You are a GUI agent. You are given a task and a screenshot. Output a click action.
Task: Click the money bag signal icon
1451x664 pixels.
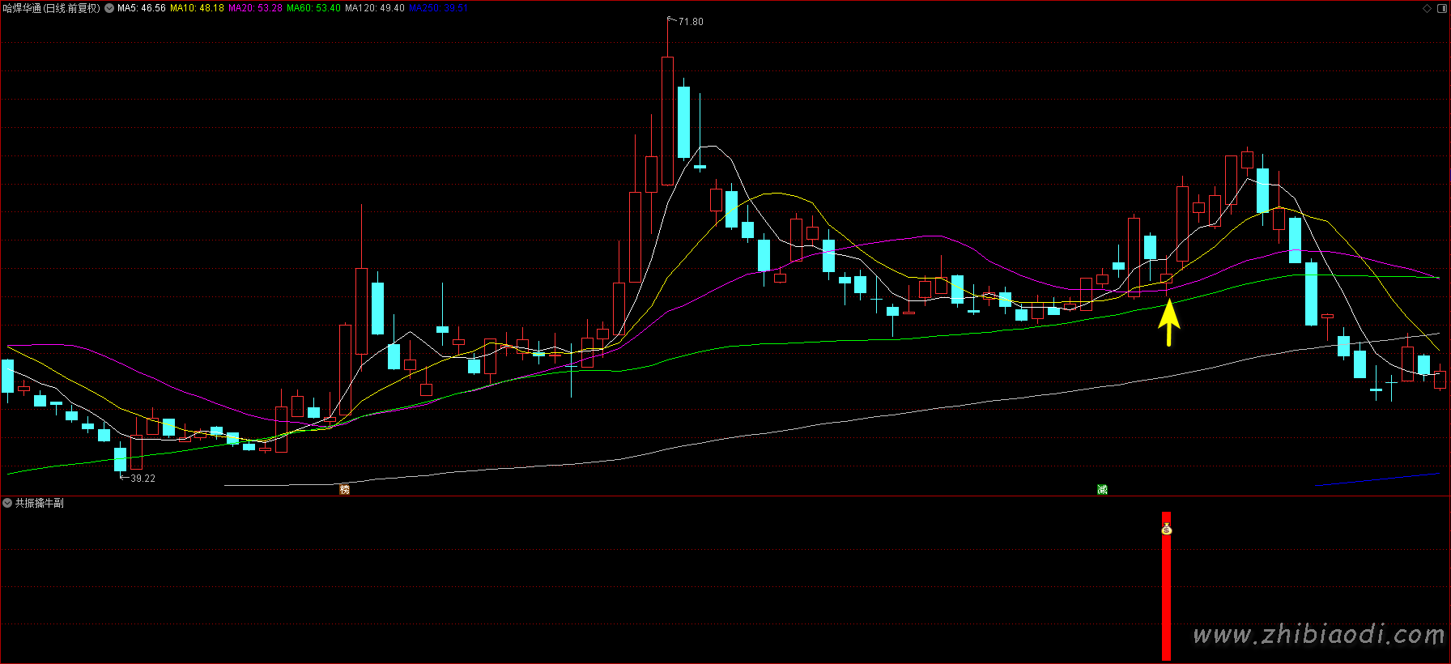point(1166,529)
